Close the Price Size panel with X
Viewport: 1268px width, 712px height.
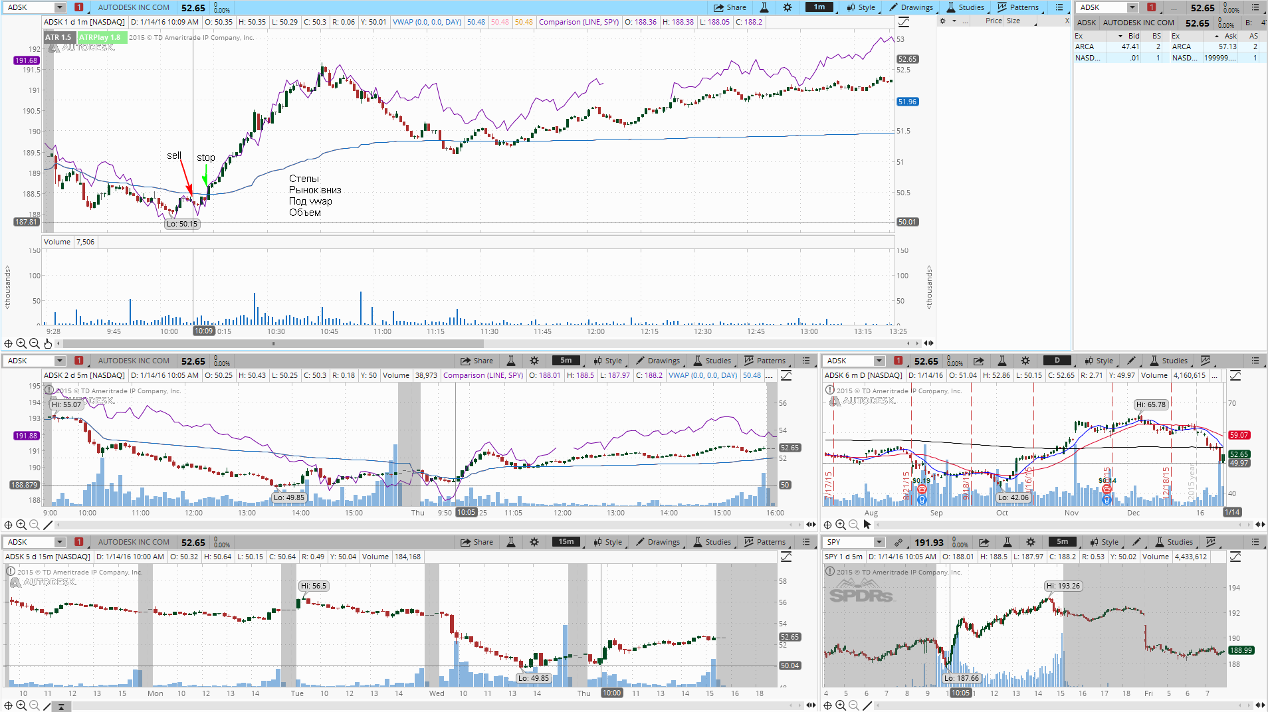(1067, 21)
